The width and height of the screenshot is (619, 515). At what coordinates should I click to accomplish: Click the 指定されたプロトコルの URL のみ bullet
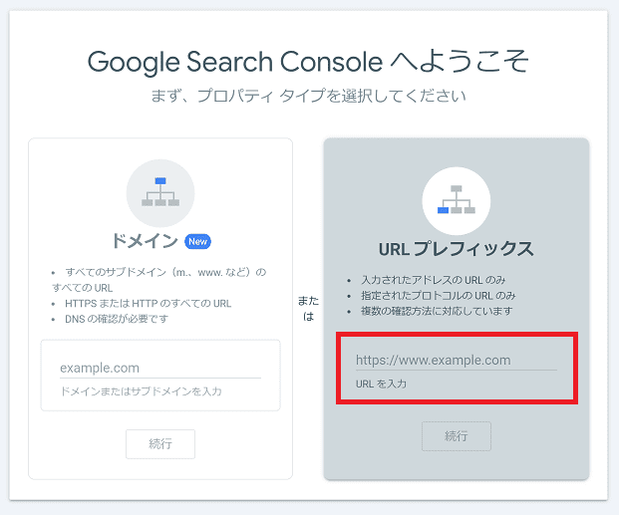430,296
